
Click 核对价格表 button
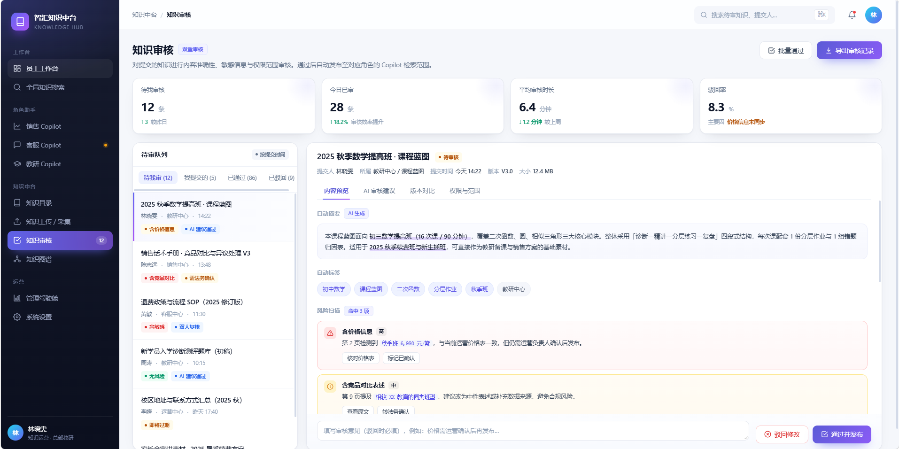pyautogui.click(x=361, y=358)
